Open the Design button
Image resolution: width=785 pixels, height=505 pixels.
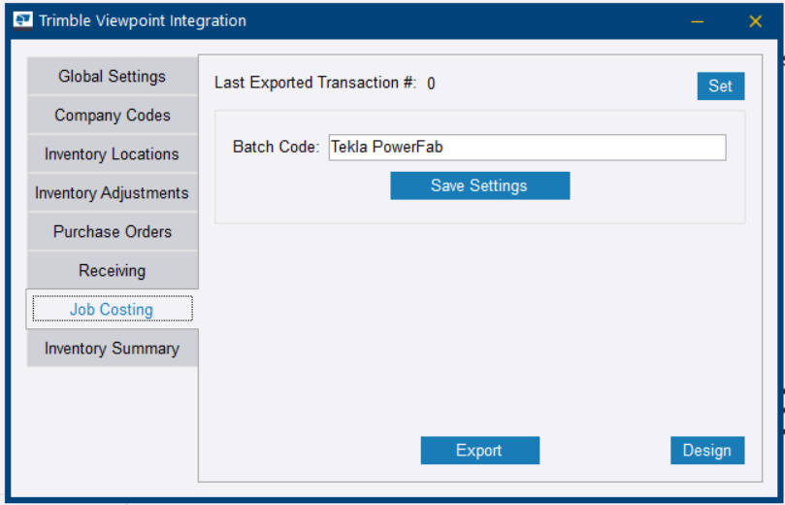click(706, 451)
